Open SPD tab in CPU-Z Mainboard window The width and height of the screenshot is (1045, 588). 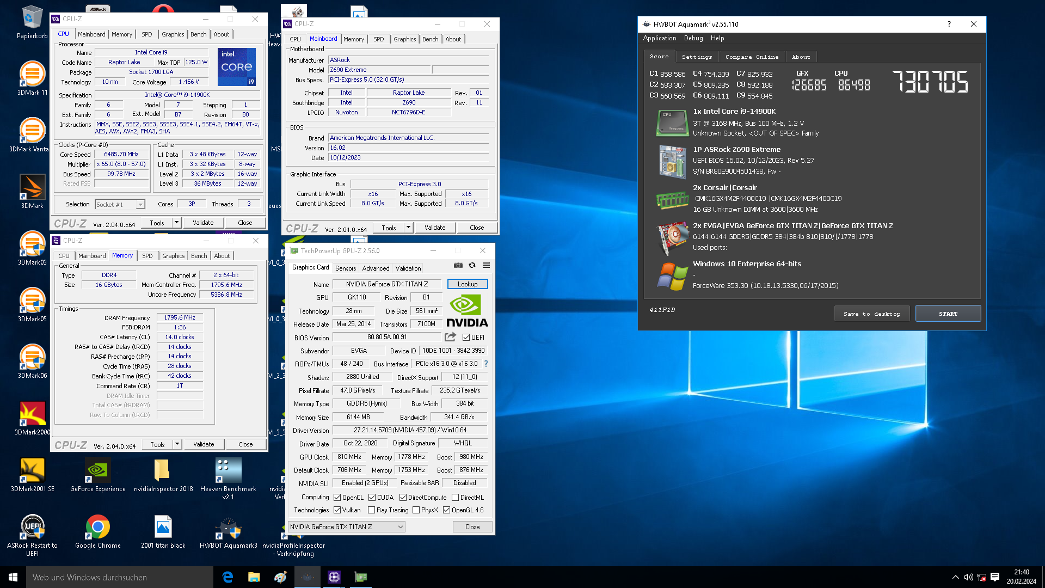coord(379,39)
